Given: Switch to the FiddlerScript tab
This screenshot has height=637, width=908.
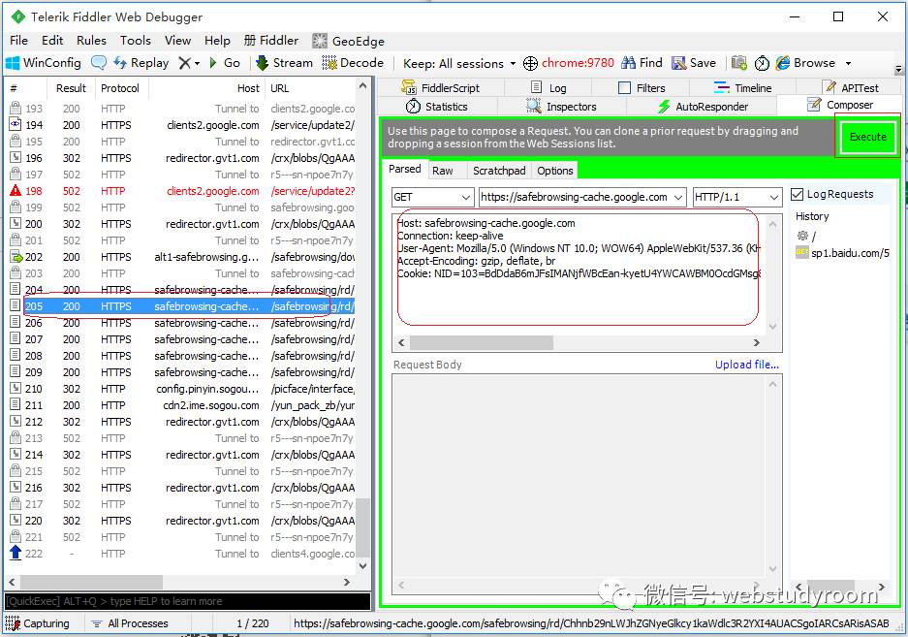Looking at the screenshot, I should click(x=441, y=88).
